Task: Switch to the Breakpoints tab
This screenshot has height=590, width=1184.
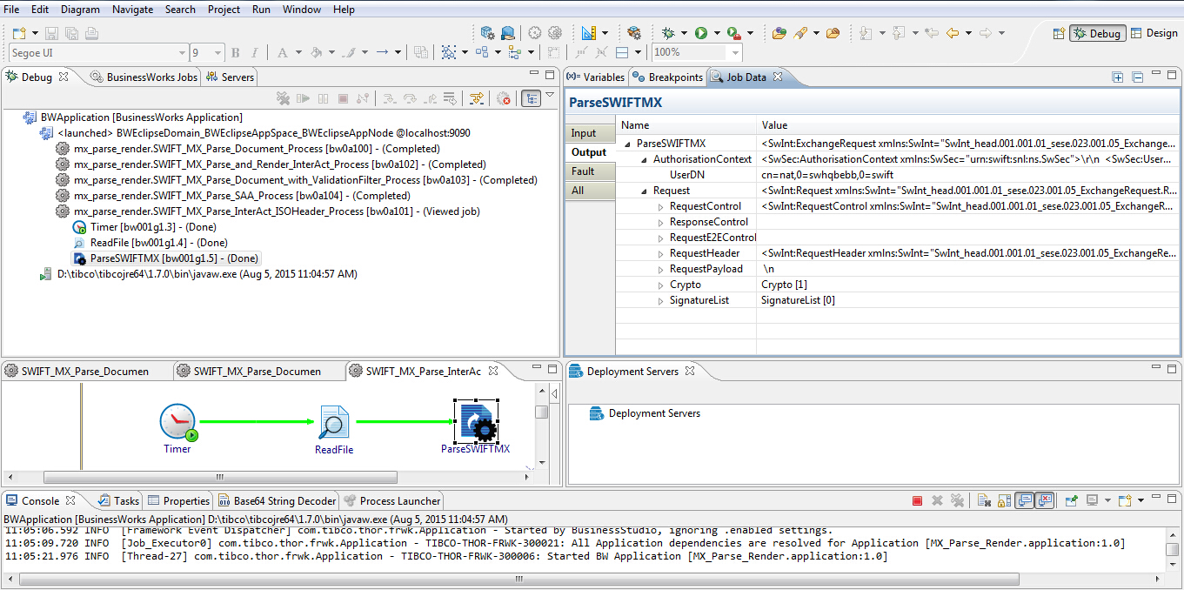Action: click(667, 77)
